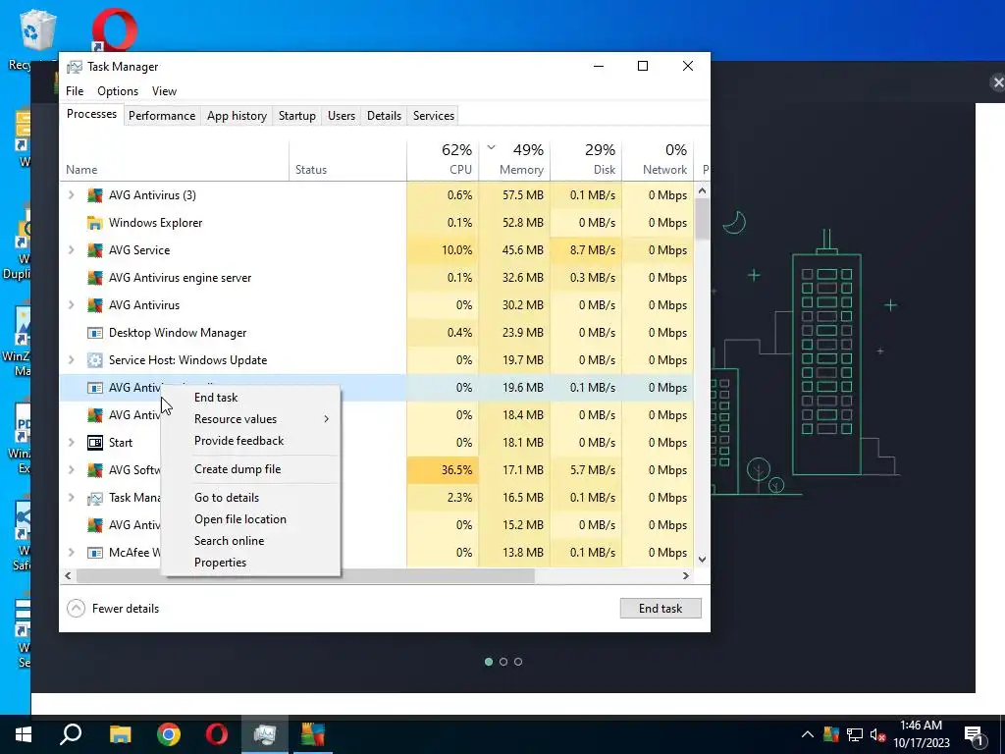The image size is (1005, 754).
Task: Switch to the App history tab
Action: click(237, 116)
